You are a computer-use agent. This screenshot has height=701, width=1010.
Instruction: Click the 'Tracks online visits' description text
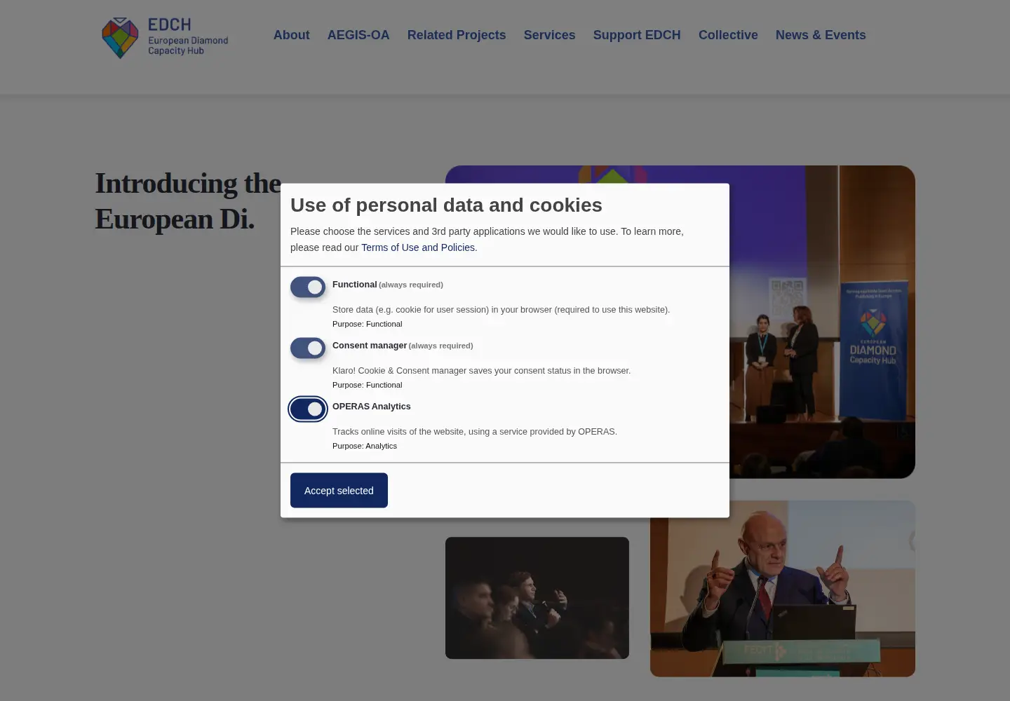pos(475,432)
